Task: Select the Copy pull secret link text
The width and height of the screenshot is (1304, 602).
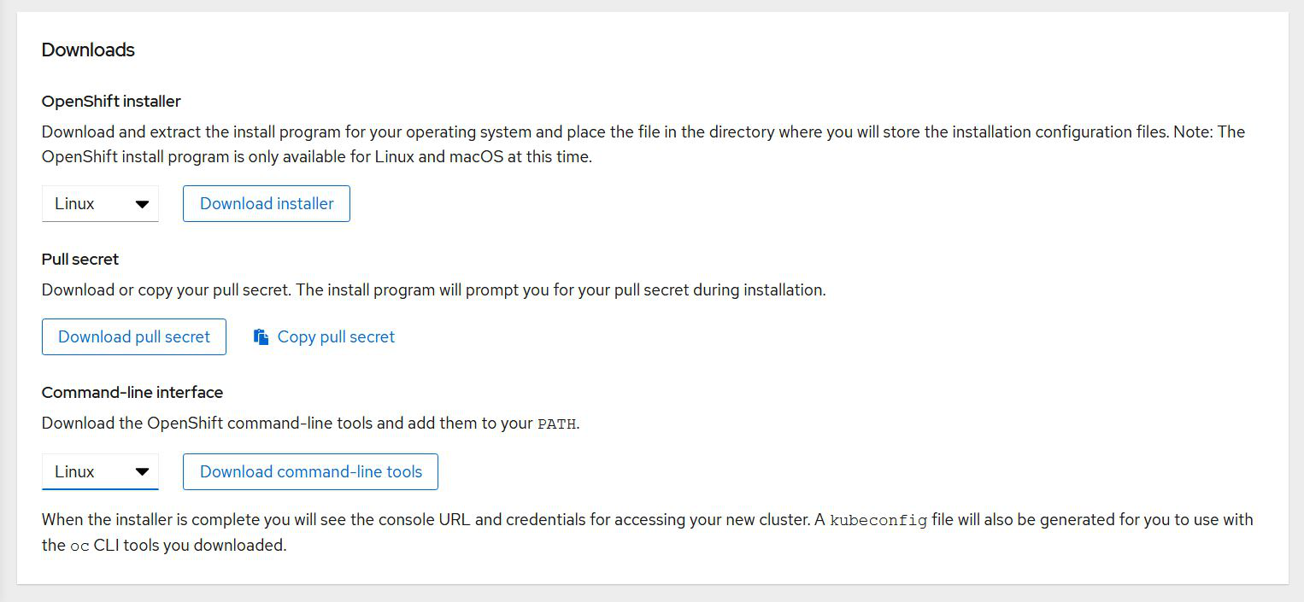Action: (x=336, y=337)
